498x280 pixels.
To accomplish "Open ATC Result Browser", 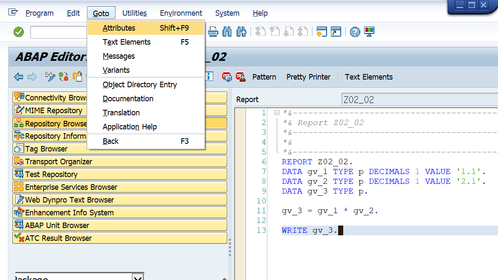I will 120,238.
